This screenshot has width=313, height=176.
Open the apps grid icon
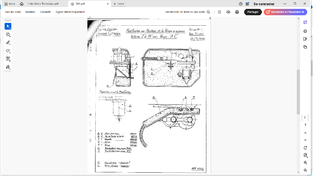(x=247, y=4)
